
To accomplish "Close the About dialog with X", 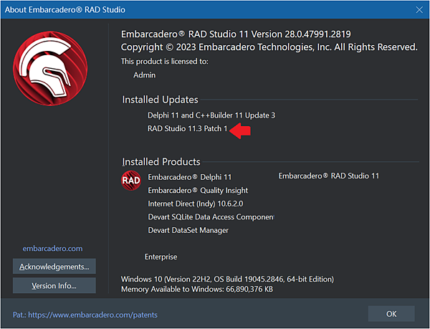I will click(419, 9).
